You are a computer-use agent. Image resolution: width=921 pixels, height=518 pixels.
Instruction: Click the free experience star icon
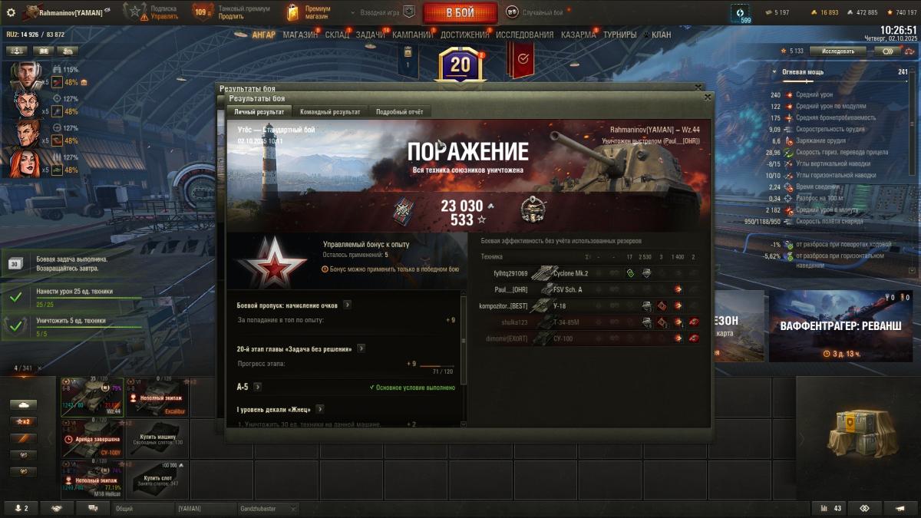tap(890, 12)
